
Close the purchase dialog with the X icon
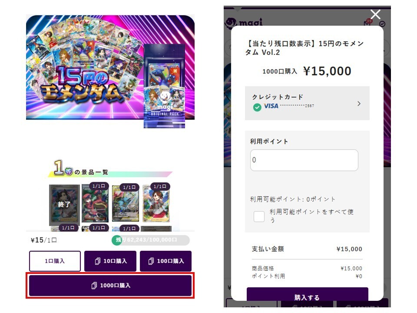coord(375,14)
